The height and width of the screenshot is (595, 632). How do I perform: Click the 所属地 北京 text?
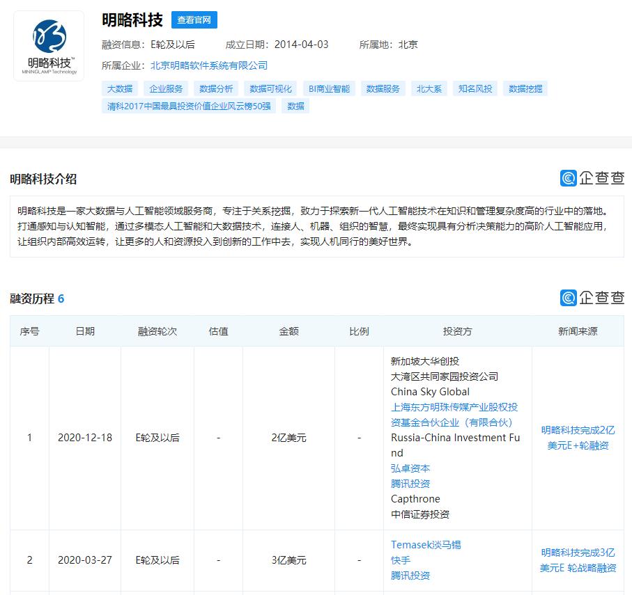click(389, 45)
